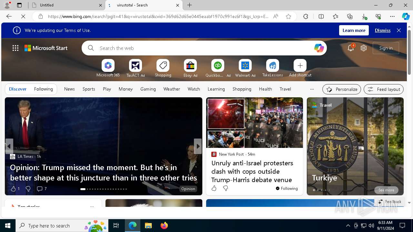413x232 pixels.
Task: Select the News category
Action: (69, 89)
